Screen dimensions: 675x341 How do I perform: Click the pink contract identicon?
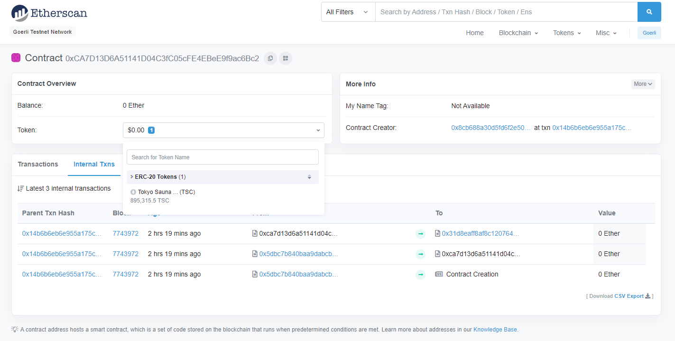click(16, 58)
